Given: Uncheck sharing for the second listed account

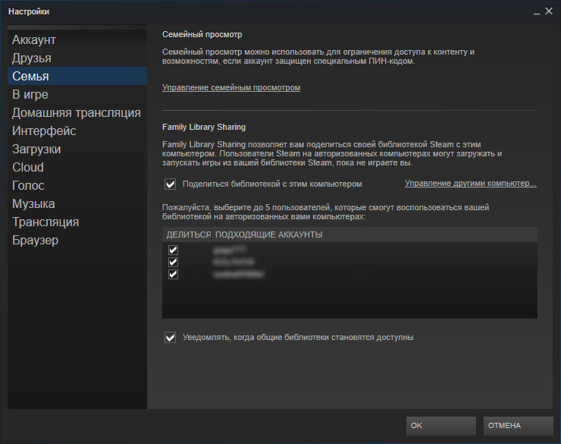Looking at the screenshot, I should [x=173, y=262].
